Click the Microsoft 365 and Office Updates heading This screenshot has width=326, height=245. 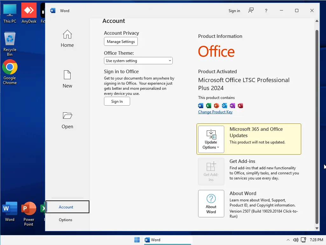point(256,132)
